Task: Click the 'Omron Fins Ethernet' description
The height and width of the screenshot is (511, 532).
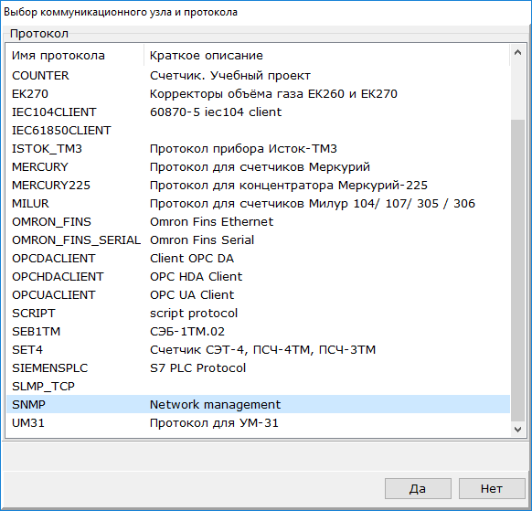Action: point(212,222)
